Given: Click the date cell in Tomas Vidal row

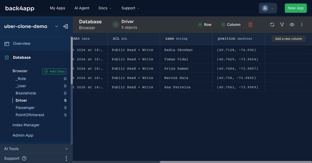Looking at the screenshot, I should click(90, 59).
